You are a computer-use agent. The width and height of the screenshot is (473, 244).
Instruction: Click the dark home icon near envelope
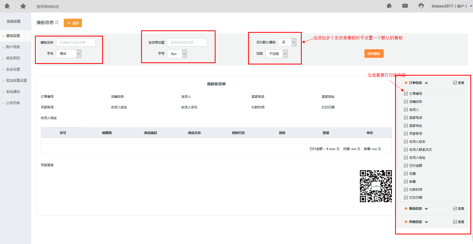[x=389, y=6]
